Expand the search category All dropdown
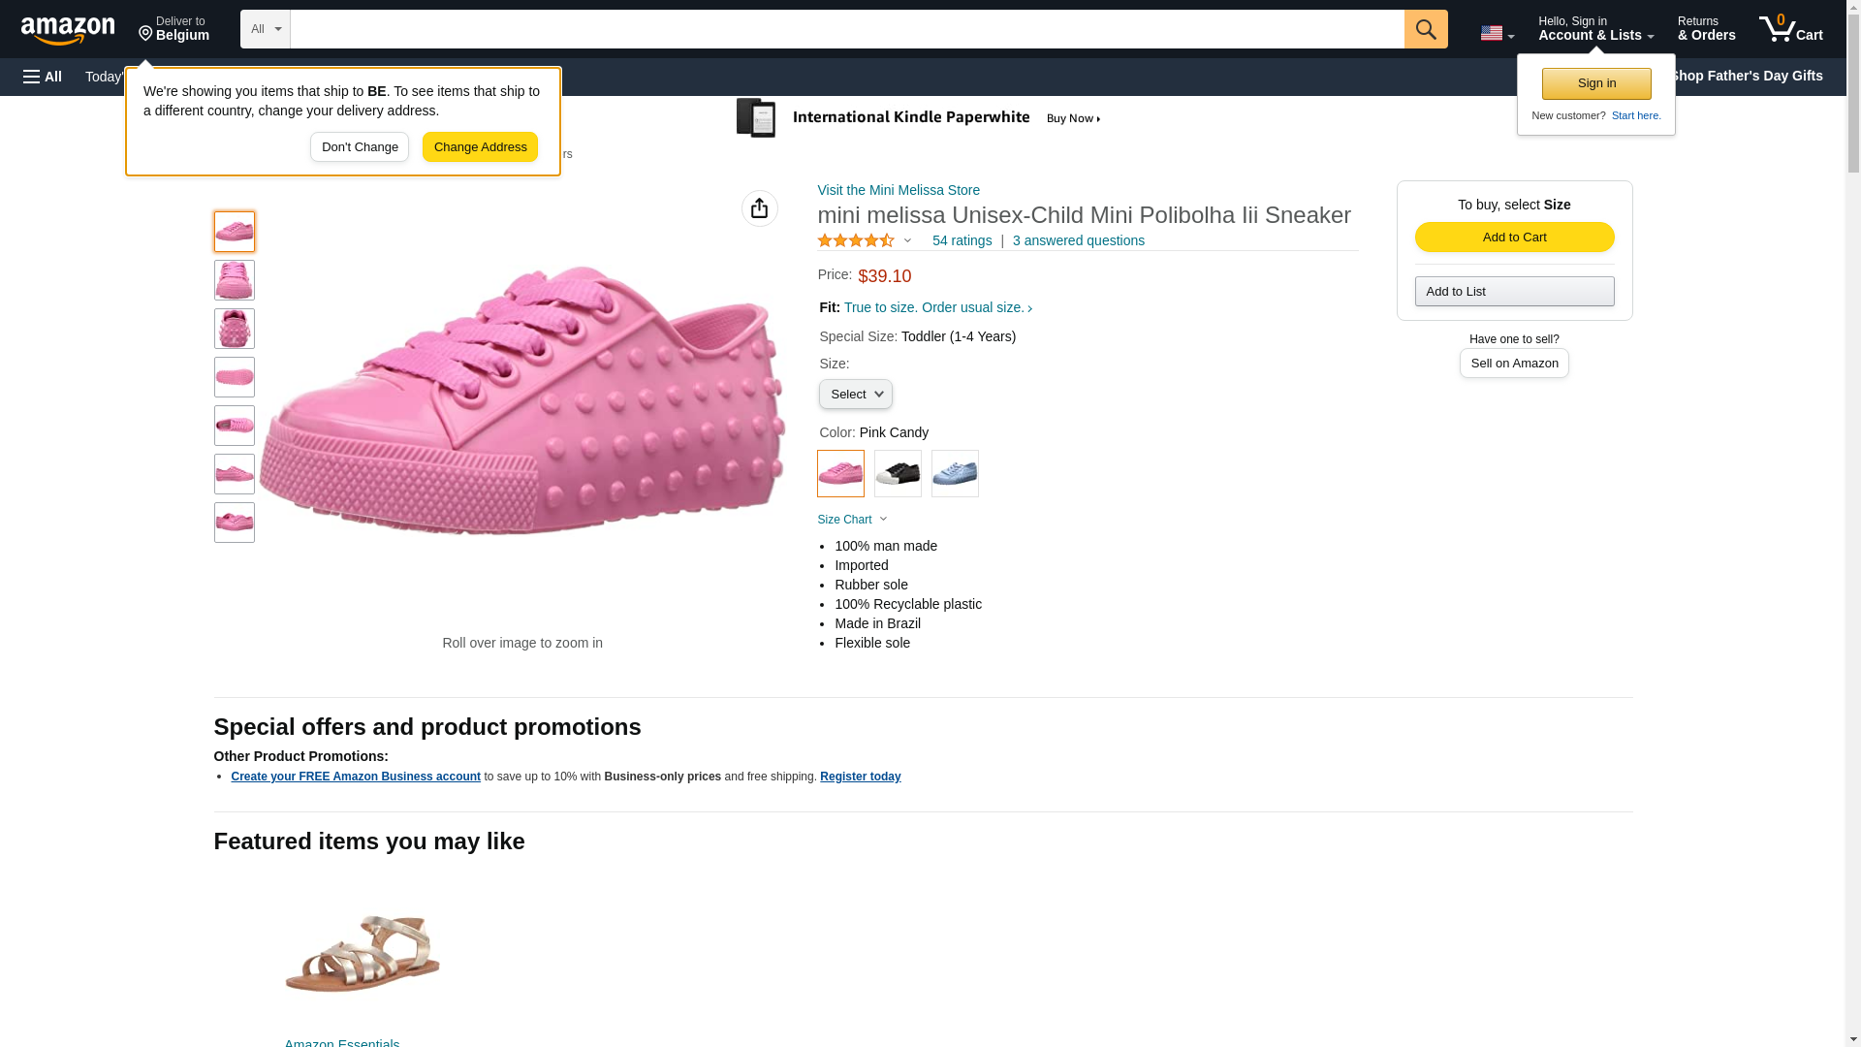 tap(265, 29)
